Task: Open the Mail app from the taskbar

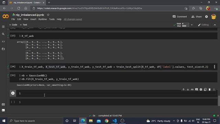Action: tap(99, 121)
